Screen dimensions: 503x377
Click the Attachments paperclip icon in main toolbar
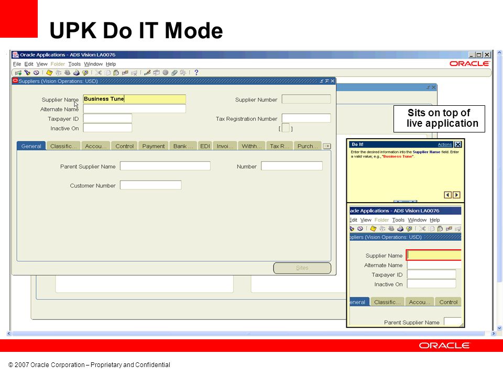pyautogui.click(x=174, y=73)
